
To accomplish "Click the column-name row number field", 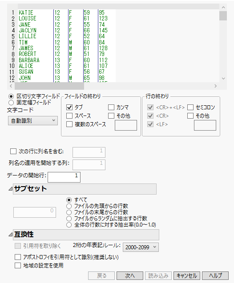I will tap(89, 152).
